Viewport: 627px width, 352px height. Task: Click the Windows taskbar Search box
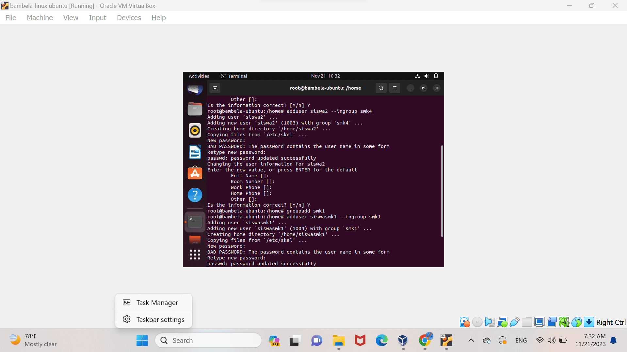(208, 341)
